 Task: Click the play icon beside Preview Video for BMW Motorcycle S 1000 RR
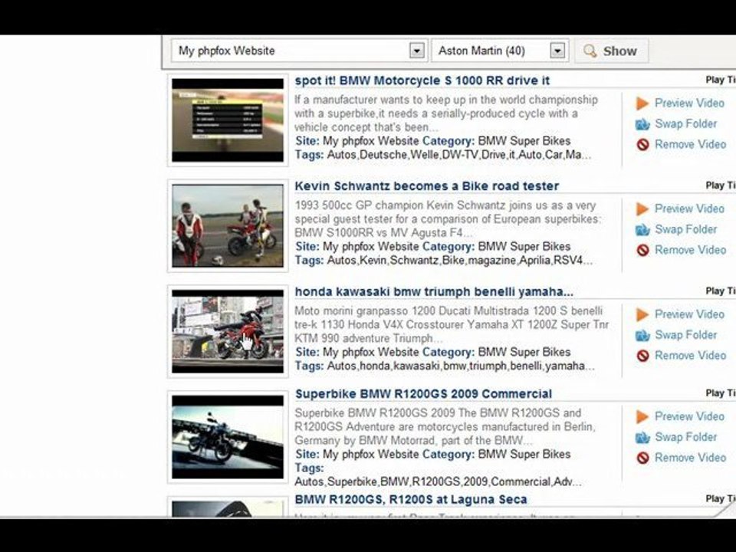[x=642, y=103]
